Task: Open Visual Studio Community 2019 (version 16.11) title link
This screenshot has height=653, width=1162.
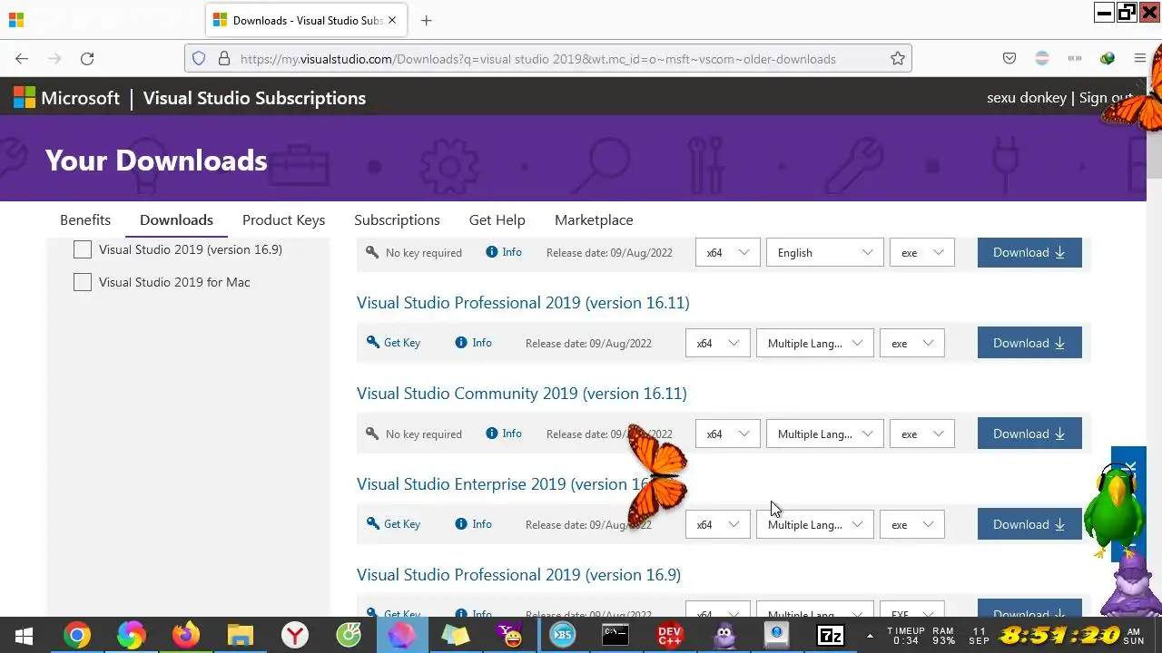Action: coord(522,394)
